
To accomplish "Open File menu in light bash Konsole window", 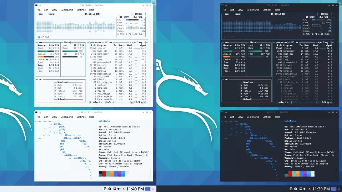I will click(x=38, y=10).
